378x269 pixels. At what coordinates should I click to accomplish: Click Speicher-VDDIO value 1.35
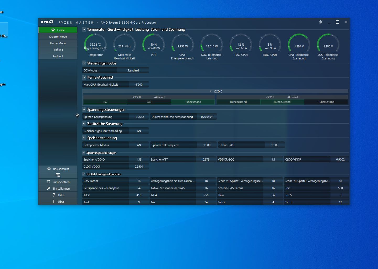pos(139,160)
